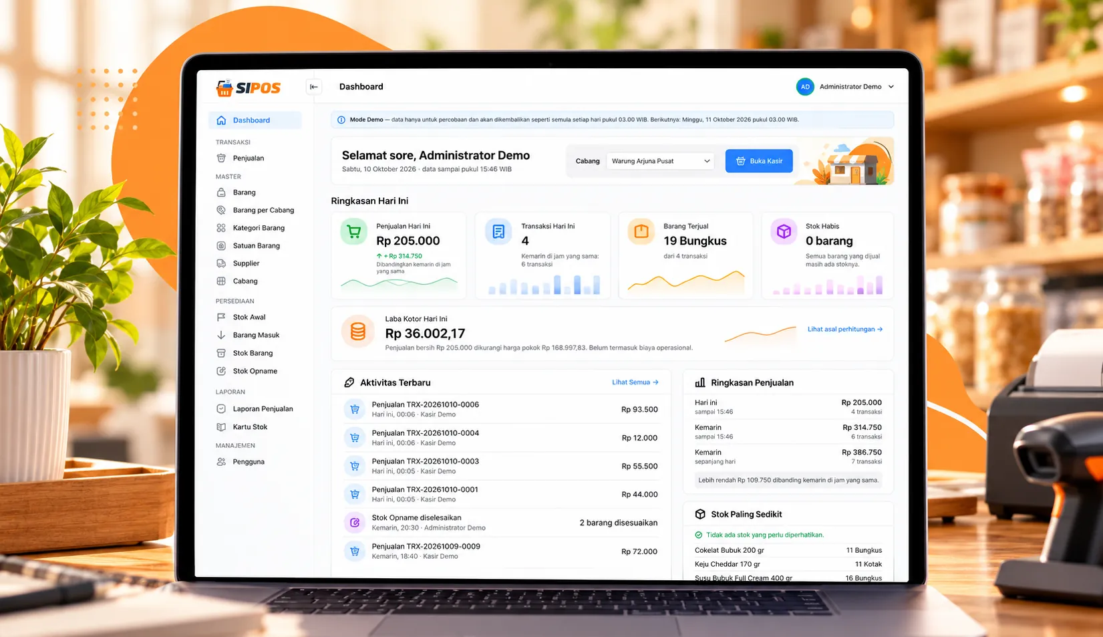
Task: Click the Transaksi Hari Ini receipt icon
Action: (x=498, y=232)
